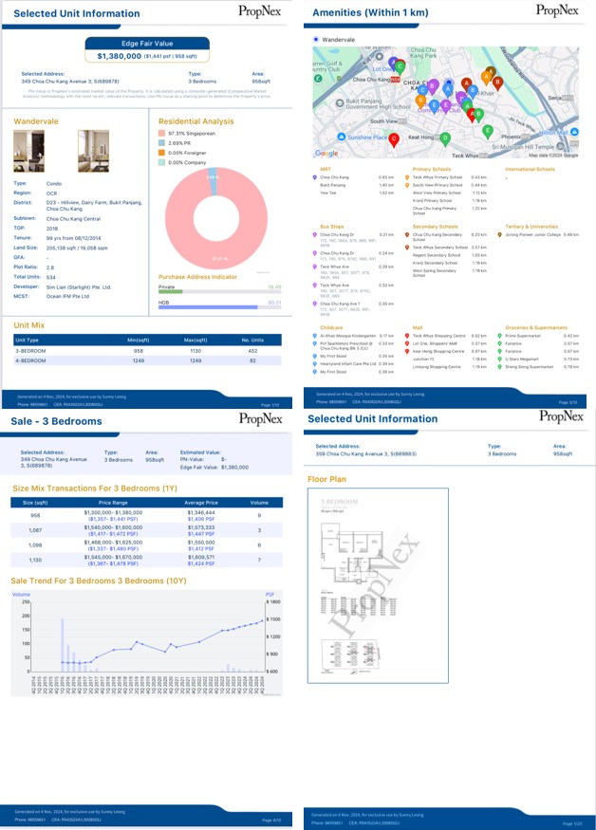This screenshot has width=596, height=830.
Task: Click the Groceries & Supermarkets heading
Action: click(x=536, y=327)
